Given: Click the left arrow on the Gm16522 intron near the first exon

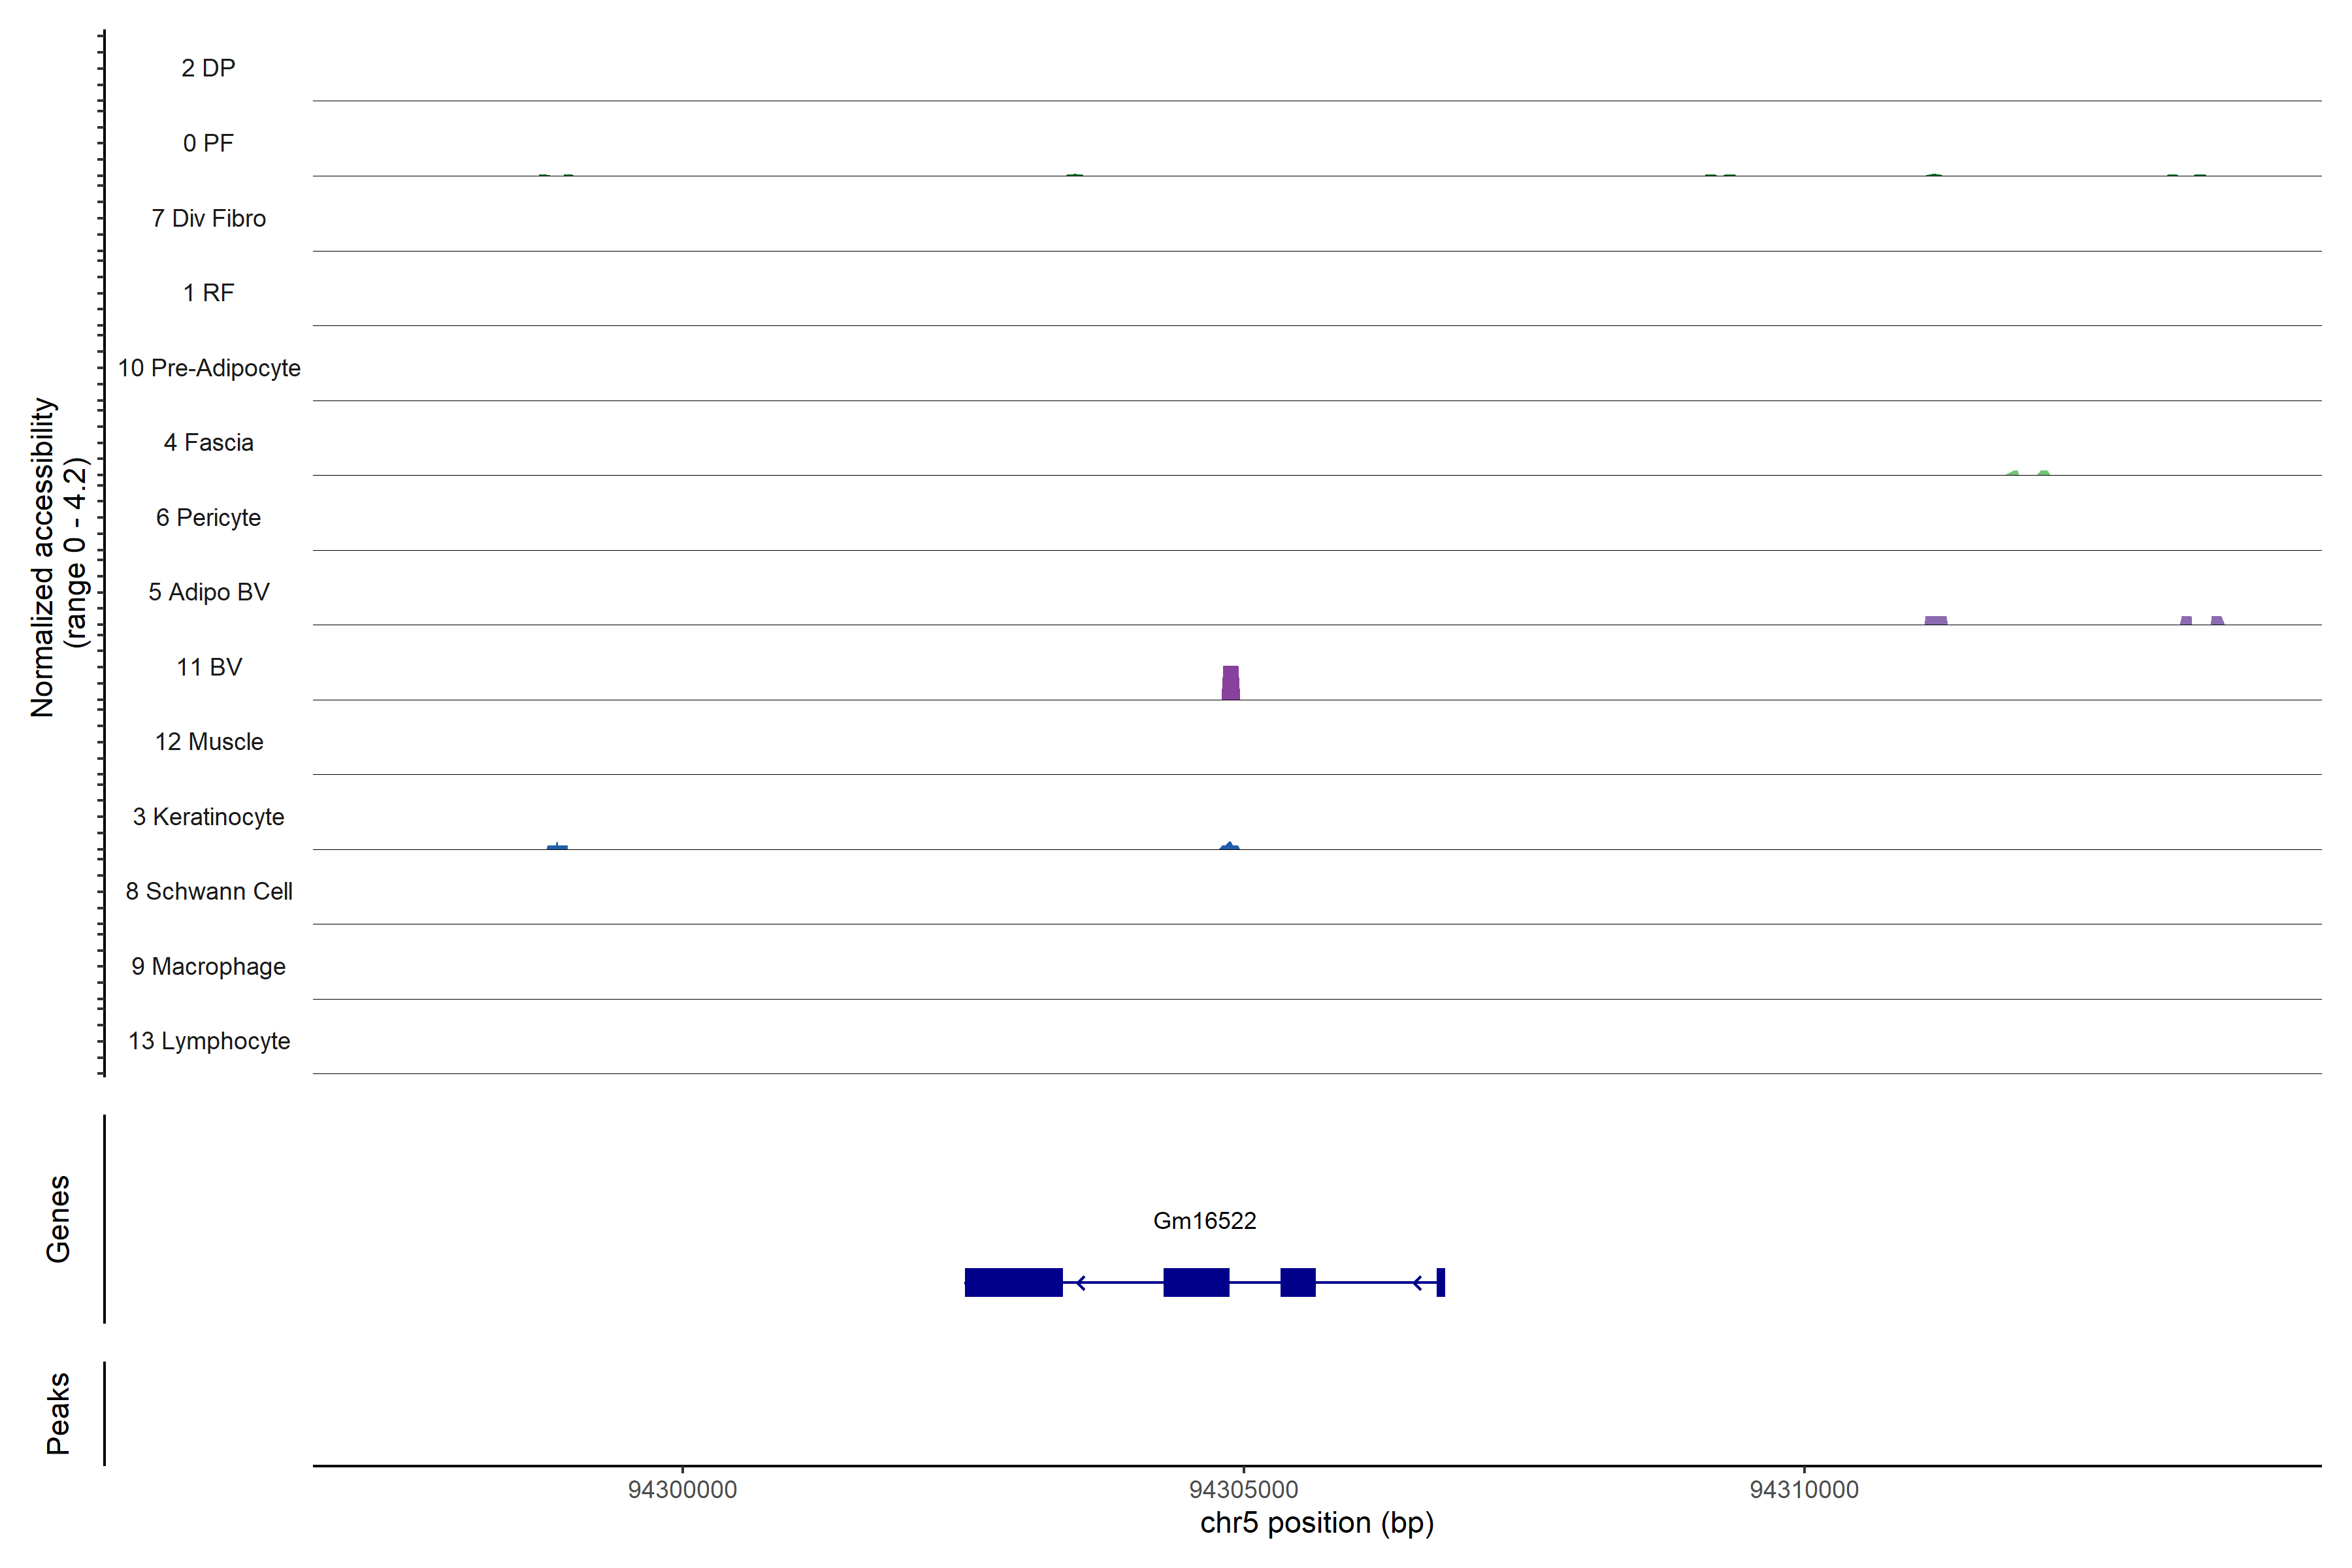Looking at the screenshot, I should (x=1081, y=1282).
